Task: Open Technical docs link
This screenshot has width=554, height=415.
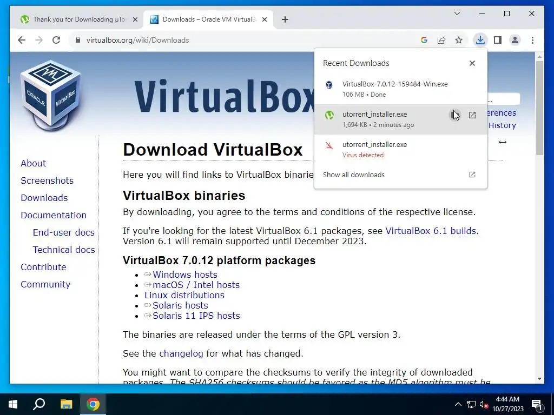Action: 64,250
